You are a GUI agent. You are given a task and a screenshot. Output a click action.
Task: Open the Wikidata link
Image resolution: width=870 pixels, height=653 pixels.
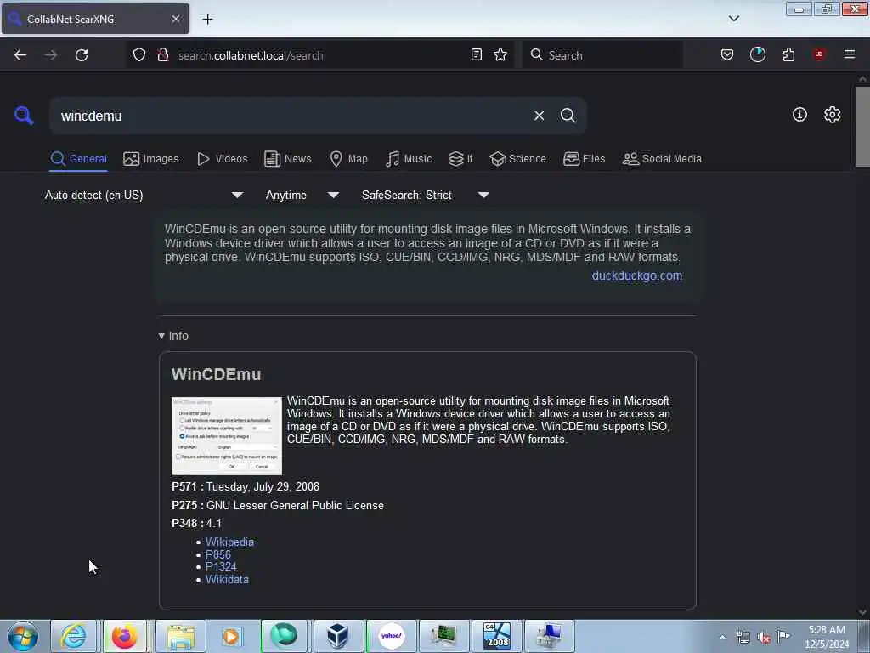[227, 580]
